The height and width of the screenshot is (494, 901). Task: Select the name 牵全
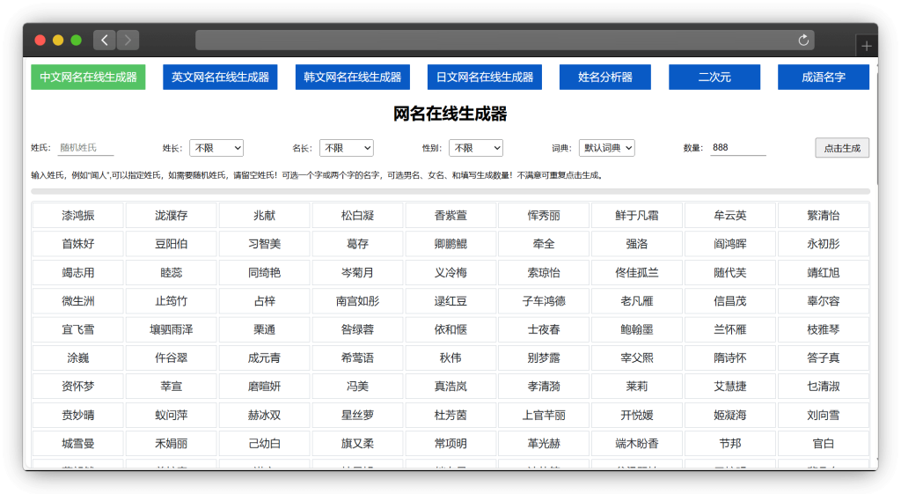(544, 244)
